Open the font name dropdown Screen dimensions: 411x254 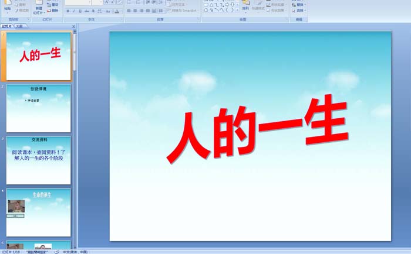pyautogui.click(x=90, y=2)
